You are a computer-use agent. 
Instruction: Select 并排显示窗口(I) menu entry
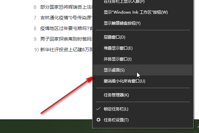[x=143, y=59]
